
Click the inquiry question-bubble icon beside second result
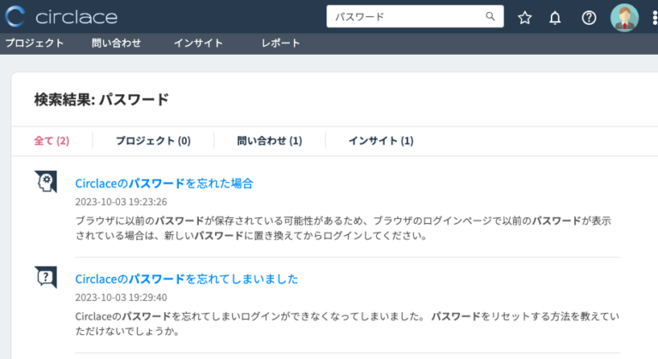click(45, 278)
